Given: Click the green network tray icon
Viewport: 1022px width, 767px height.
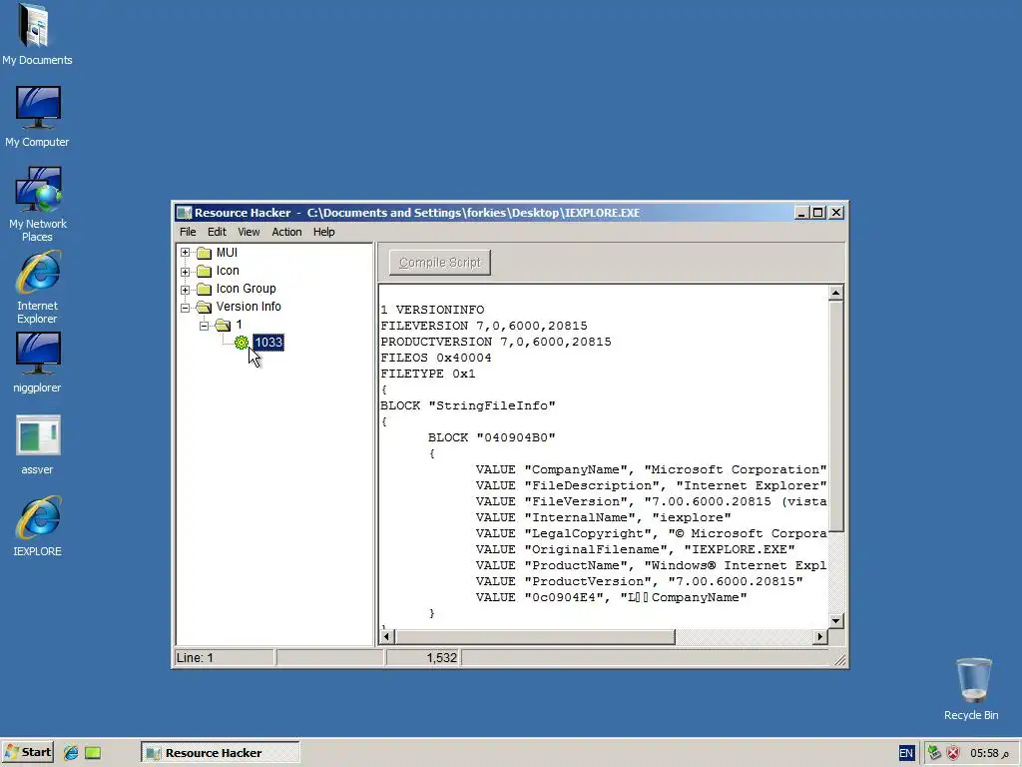Looking at the screenshot, I should point(934,753).
